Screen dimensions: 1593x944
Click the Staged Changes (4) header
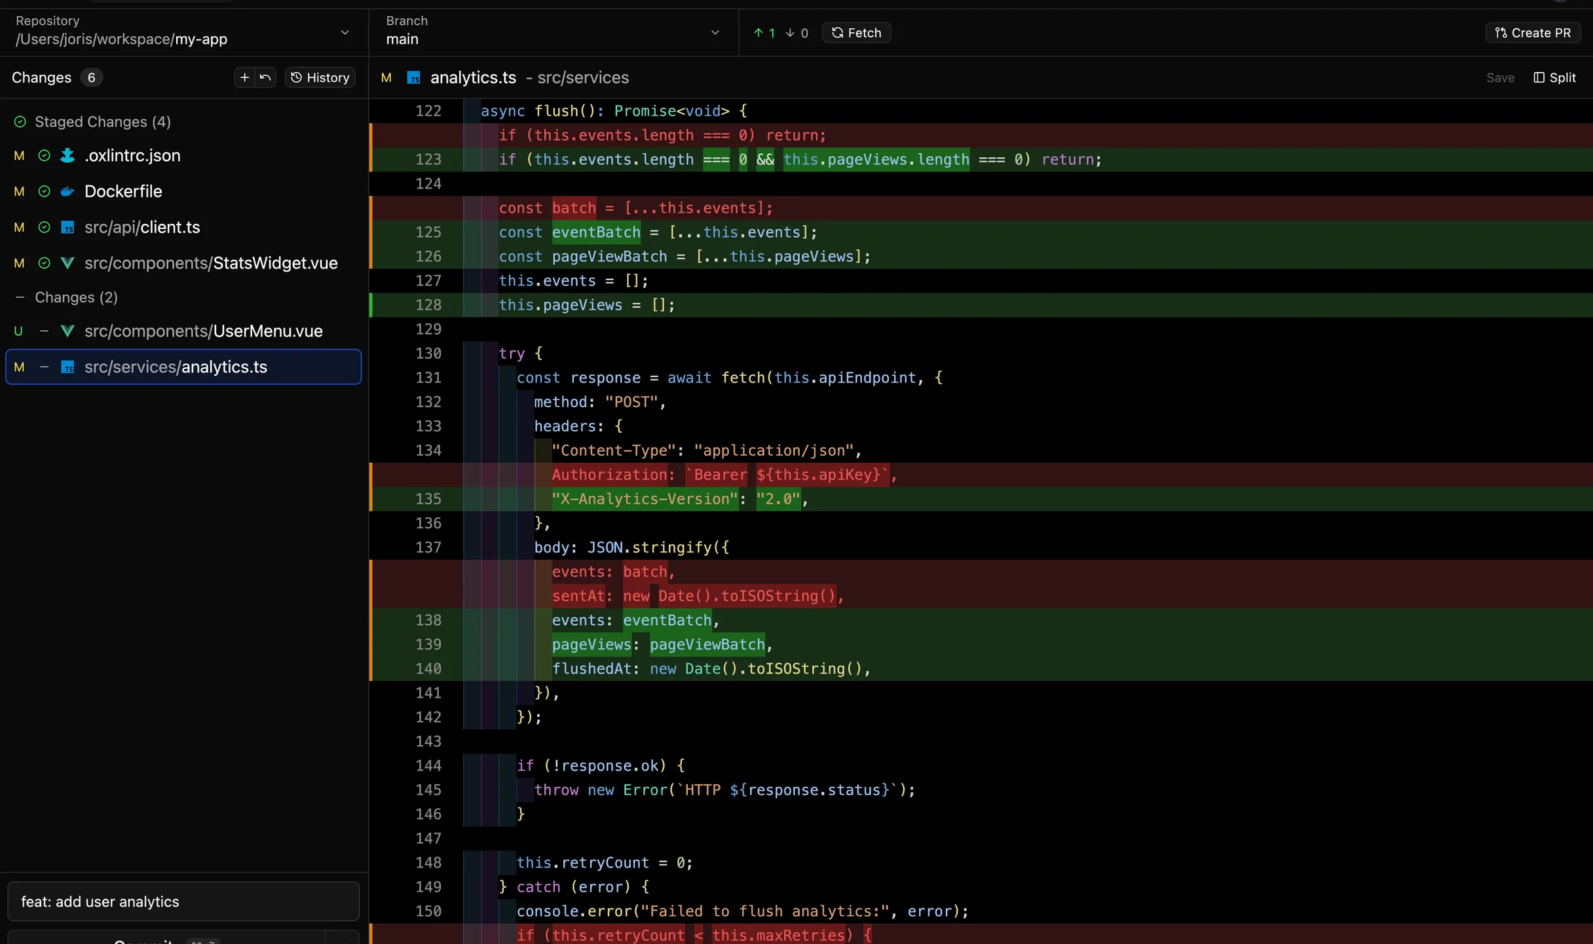pyautogui.click(x=103, y=122)
